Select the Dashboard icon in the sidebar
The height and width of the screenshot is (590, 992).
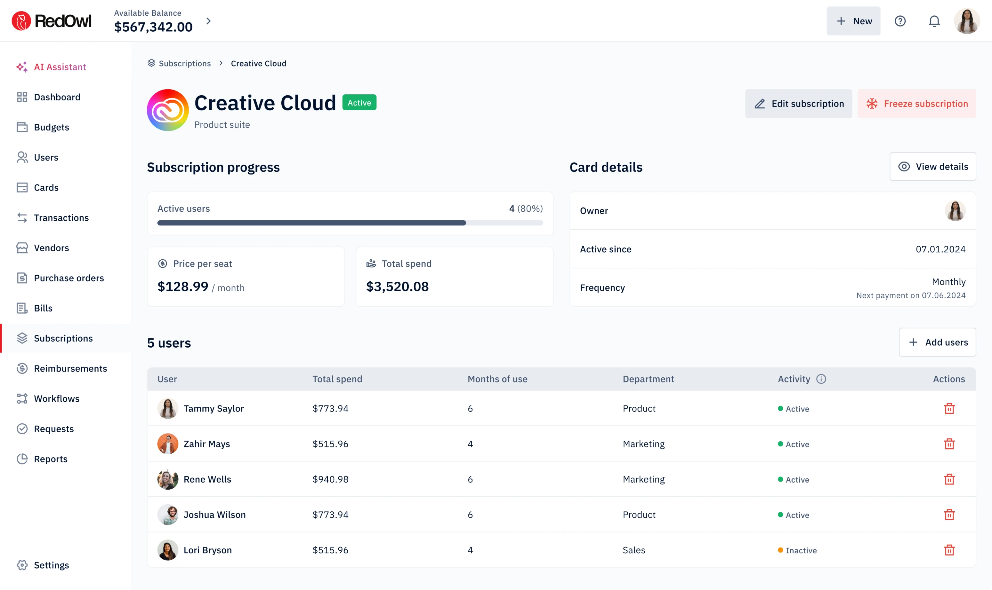22,97
